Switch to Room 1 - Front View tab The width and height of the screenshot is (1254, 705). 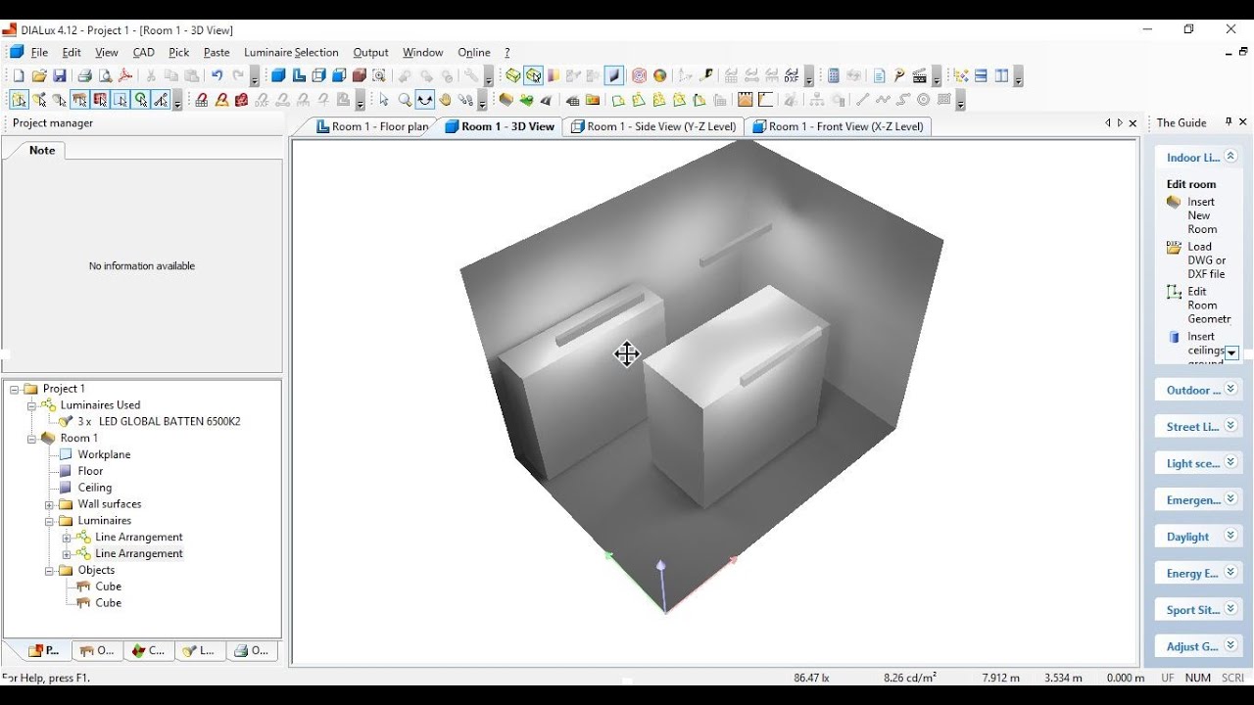click(x=838, y=126)
